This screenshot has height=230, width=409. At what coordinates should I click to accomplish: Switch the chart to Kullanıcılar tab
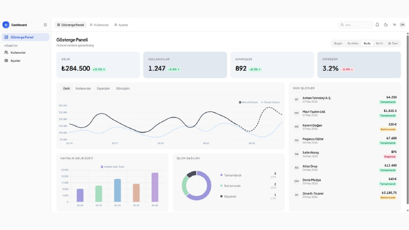pos(83,88)
